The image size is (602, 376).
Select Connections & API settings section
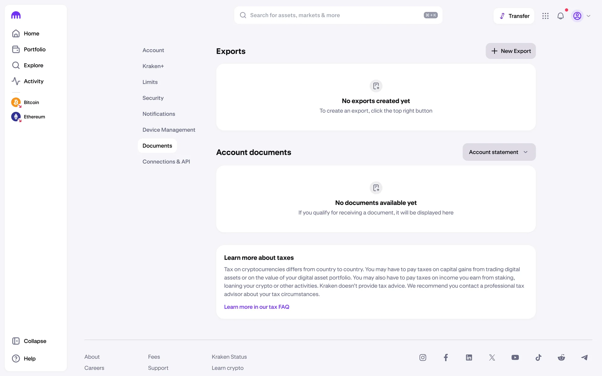click(x=166, y=162)
